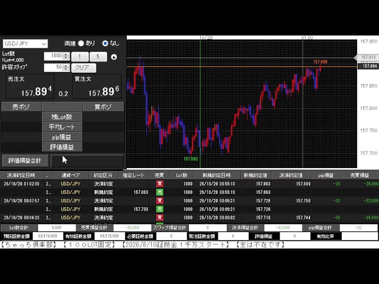Click the chart low price label 157.692
The height and width of the screenshot is (284, 379).
click(x=191, y=159)
